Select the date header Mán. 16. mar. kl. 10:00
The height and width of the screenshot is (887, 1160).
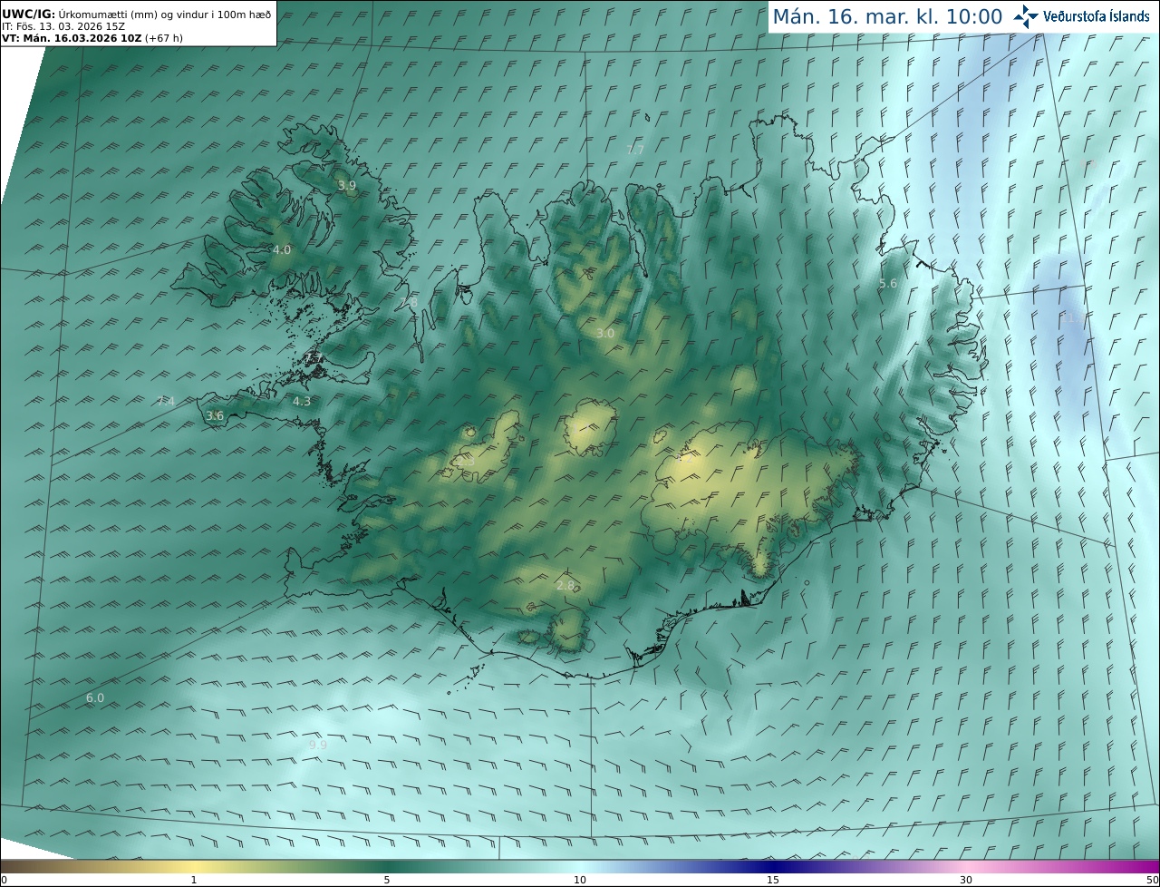click(x=887, y=16)
